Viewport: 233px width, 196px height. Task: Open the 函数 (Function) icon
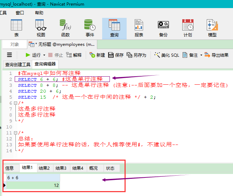[65, 28]
